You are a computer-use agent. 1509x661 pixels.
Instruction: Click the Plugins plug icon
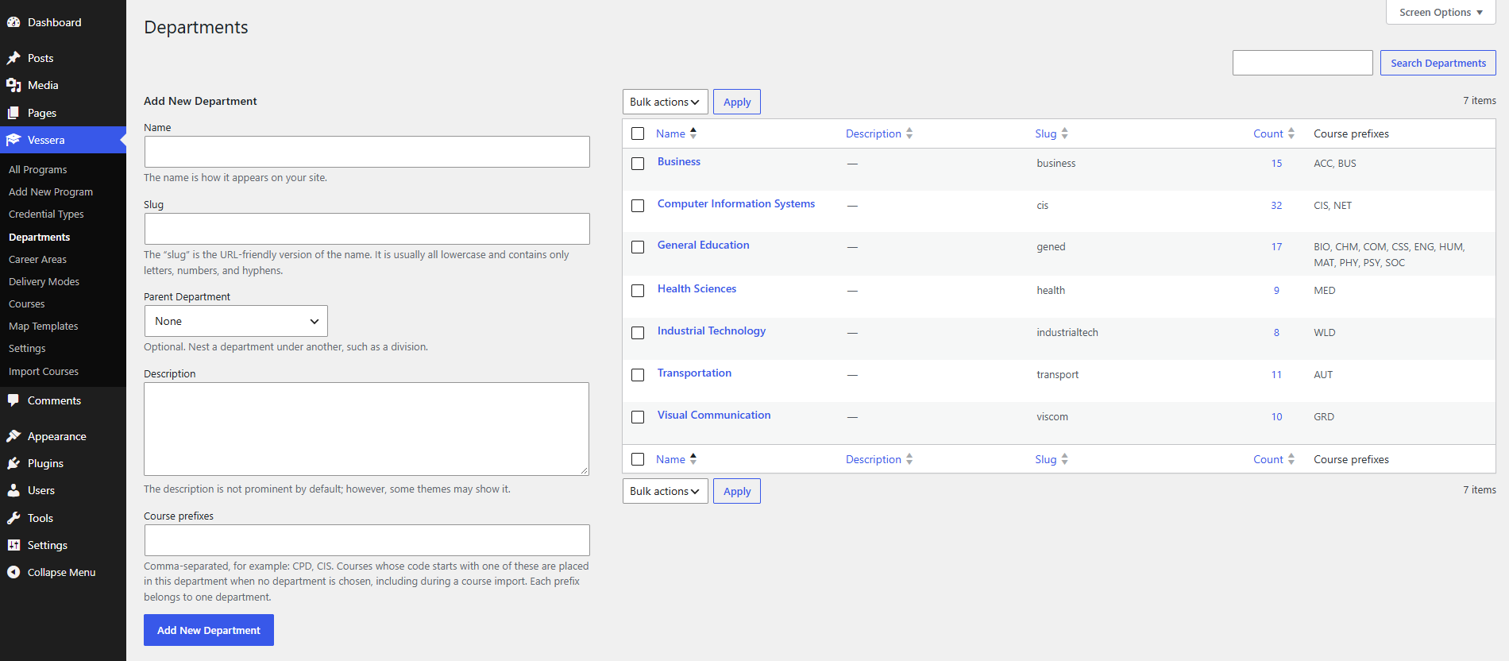tap(14, 463)
